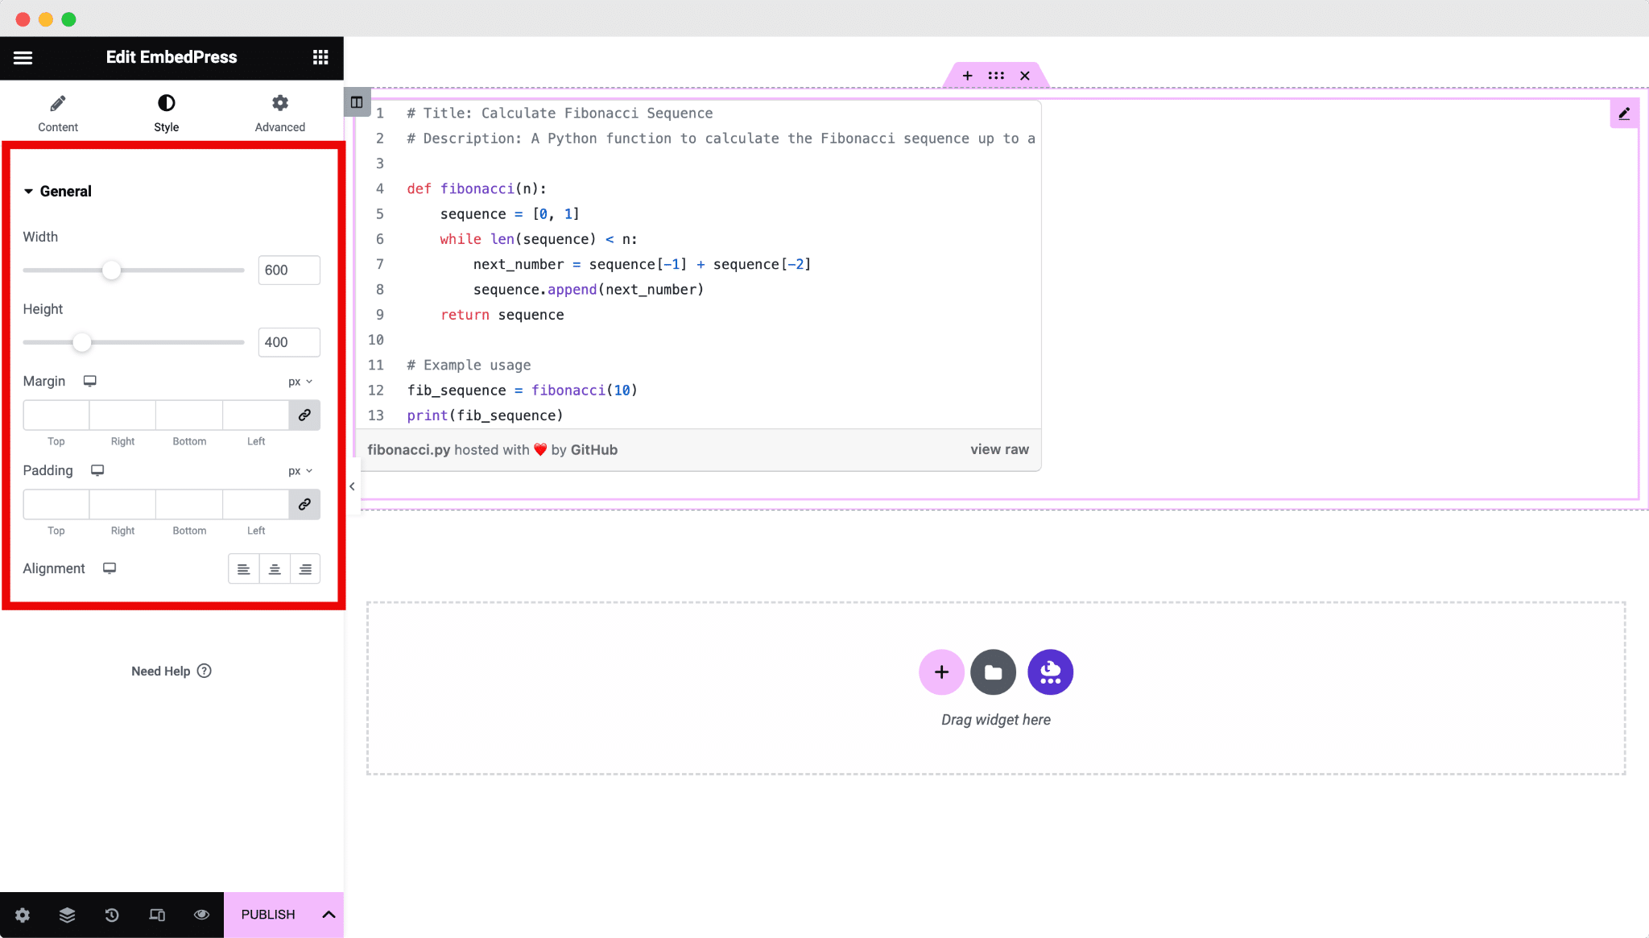Click the center alignment icon
Screen dimensions: 1649x938
274,568
